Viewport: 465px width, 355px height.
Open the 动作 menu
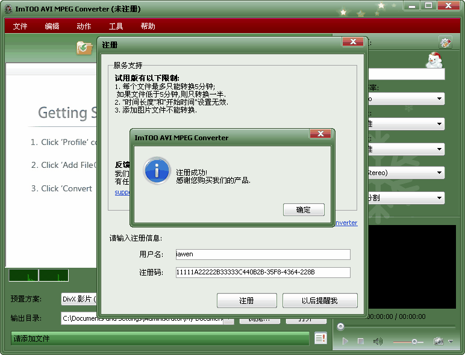(84, 26)
